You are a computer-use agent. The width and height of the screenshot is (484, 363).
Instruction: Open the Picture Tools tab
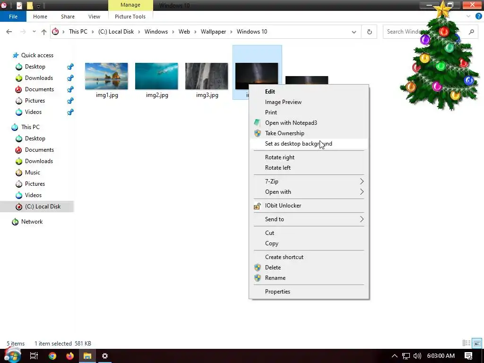tap(130, 17)
